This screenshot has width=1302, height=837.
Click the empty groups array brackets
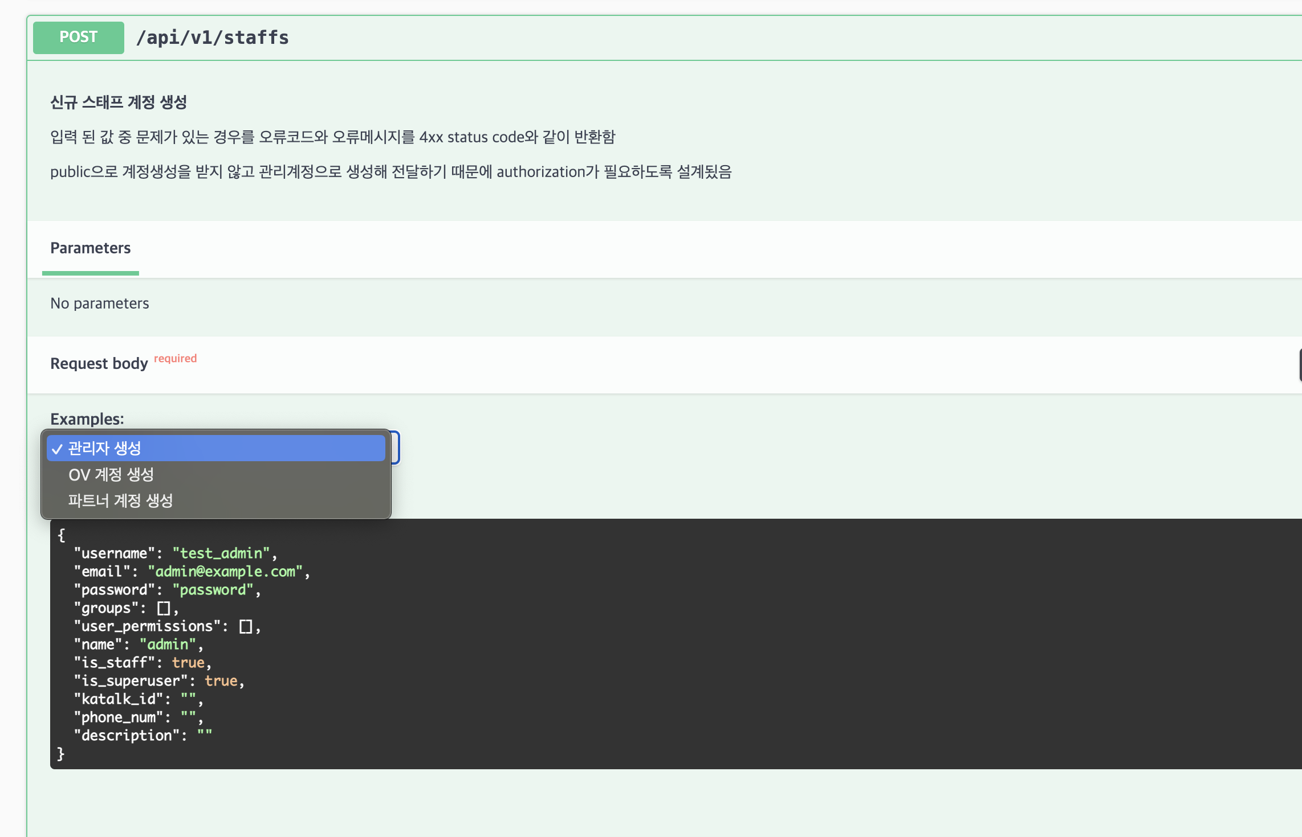164,608
